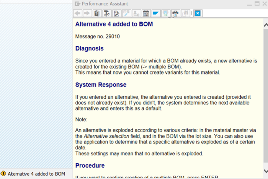This screenshot has width=268, height=179.
Task: Click the 'Procedure' heading
Action: pos(90,166)
